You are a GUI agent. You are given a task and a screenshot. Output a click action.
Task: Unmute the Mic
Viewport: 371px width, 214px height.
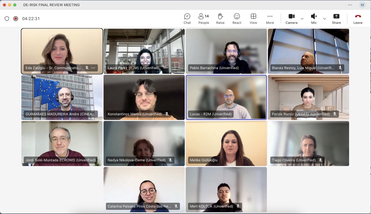pyautogui.click(x=314, y=19)
